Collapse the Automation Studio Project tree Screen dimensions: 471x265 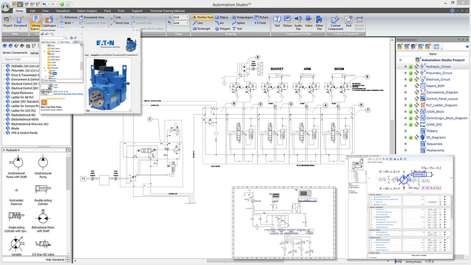point(400,60)
